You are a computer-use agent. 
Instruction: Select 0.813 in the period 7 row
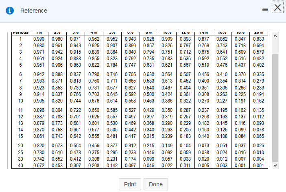point(76,81)
